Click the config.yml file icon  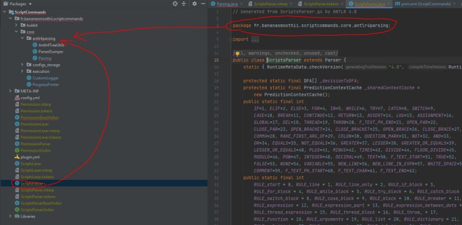pos(17,98)
